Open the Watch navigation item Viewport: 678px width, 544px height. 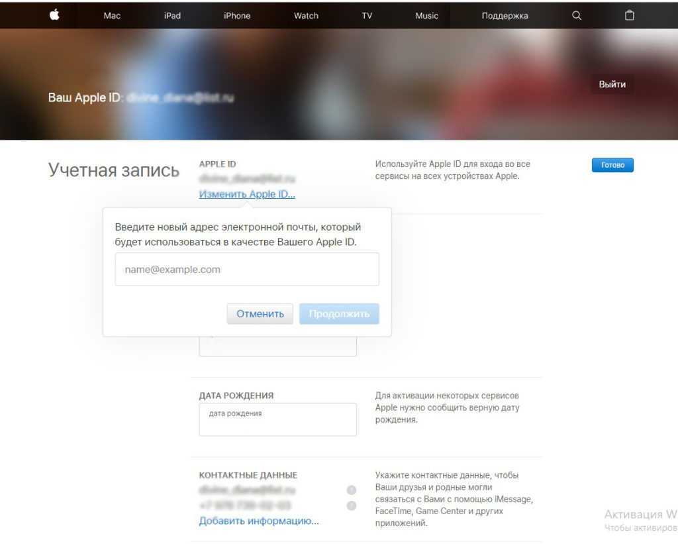[x=306, y=15]
